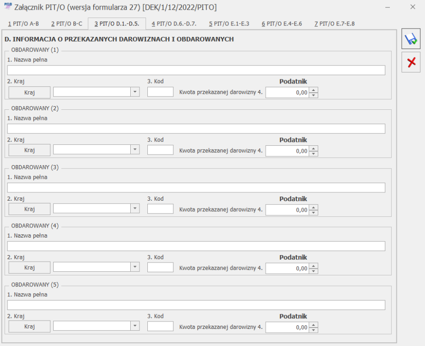Click the Kraj button in Obdarowany (4)
425x346 pixels.
[29, 268]
